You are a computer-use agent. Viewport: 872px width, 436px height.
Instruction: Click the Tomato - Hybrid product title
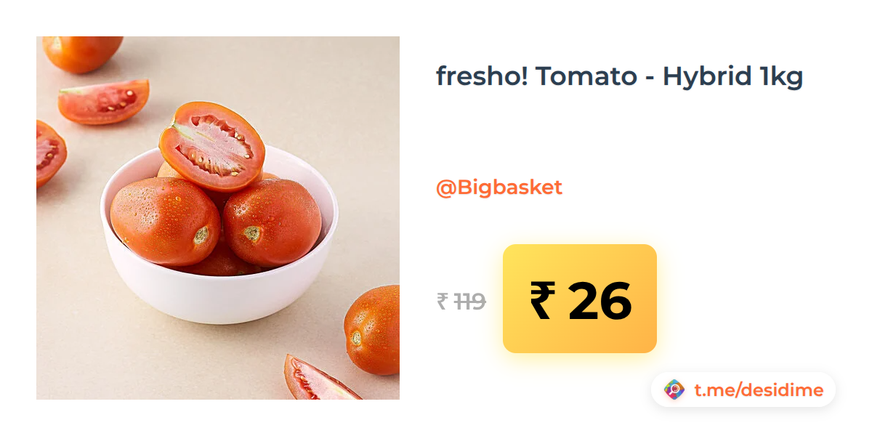click(619, 76)
